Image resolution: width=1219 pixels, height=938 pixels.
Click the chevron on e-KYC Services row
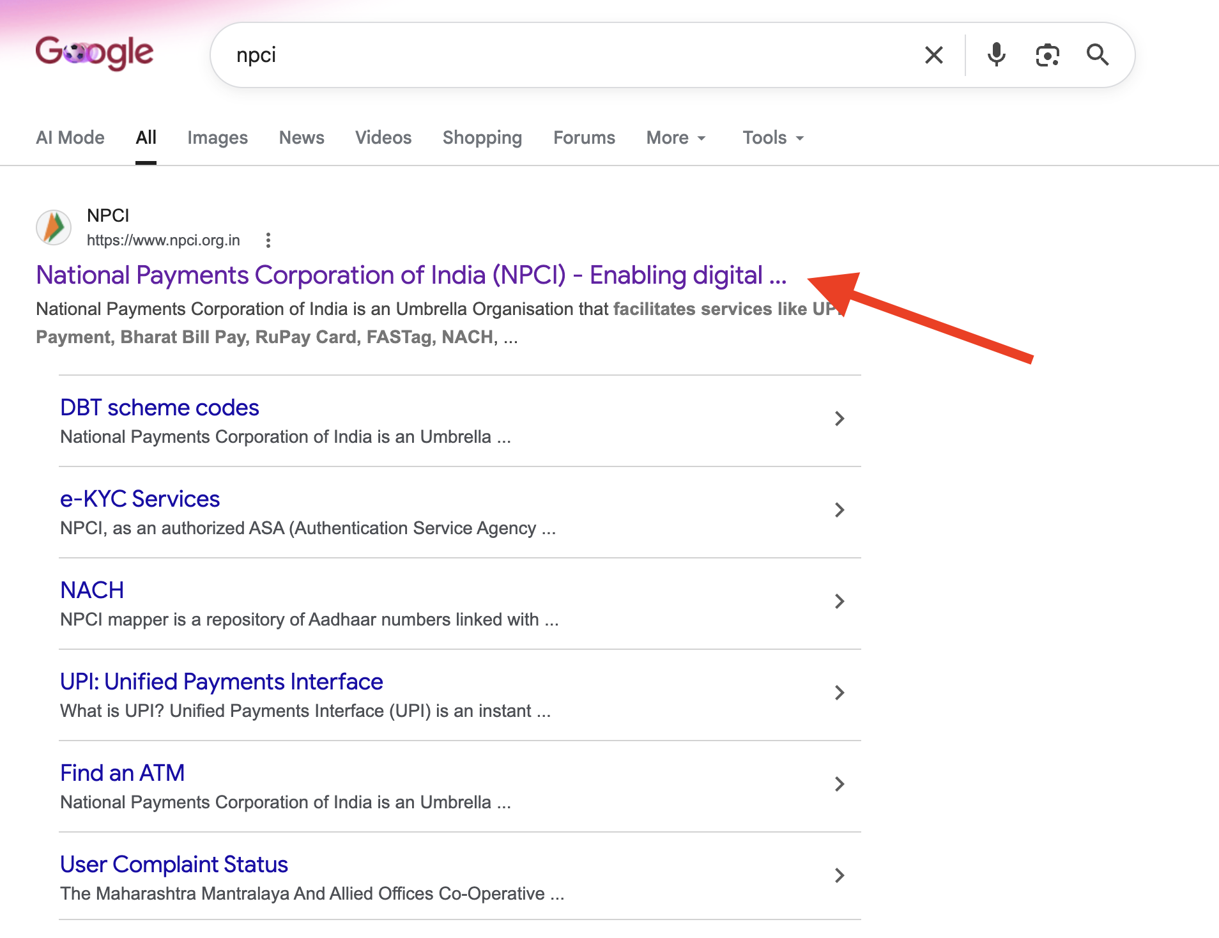pos(839,510)
